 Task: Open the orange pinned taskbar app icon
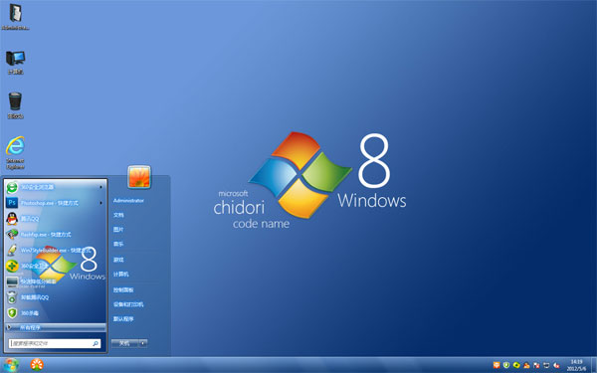click(x=37, y=365)
